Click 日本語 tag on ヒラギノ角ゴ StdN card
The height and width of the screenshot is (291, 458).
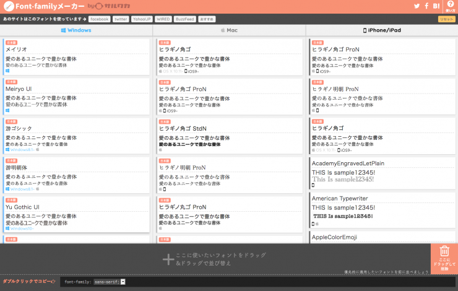[165, 122]
